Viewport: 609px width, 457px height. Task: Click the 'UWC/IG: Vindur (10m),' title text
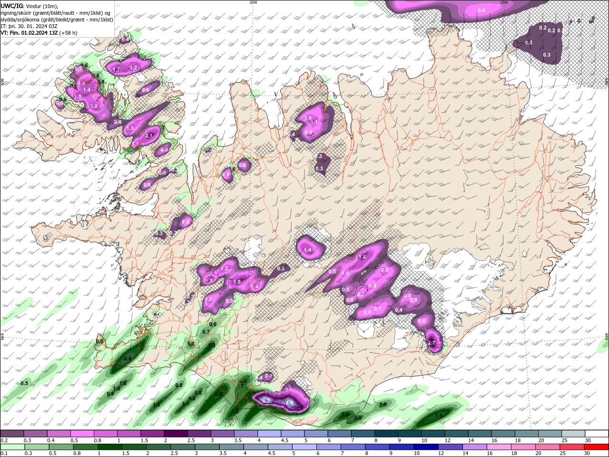pyautogui.click(x=29, y=6)
